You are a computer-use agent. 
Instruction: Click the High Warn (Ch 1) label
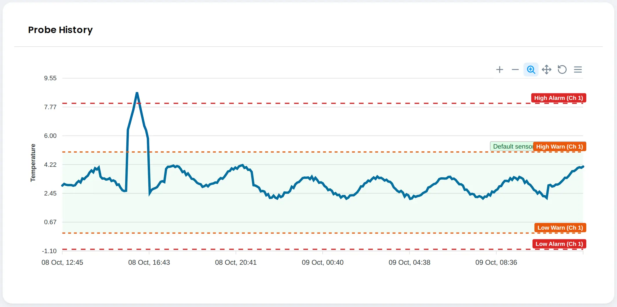click(x=560, y=147)
